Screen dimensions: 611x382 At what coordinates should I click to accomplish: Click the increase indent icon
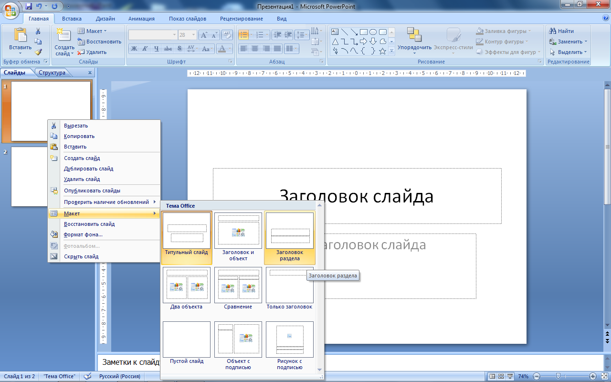point(288,35)
